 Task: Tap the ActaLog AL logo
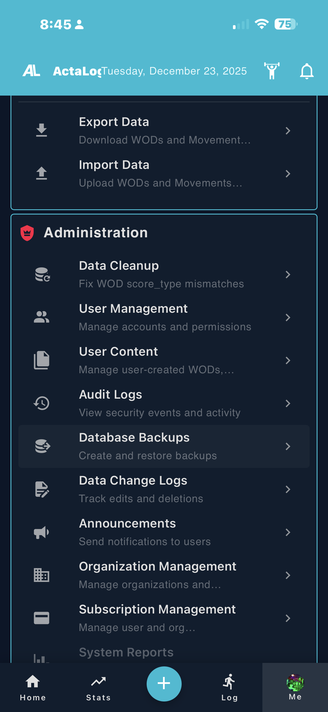31,71
